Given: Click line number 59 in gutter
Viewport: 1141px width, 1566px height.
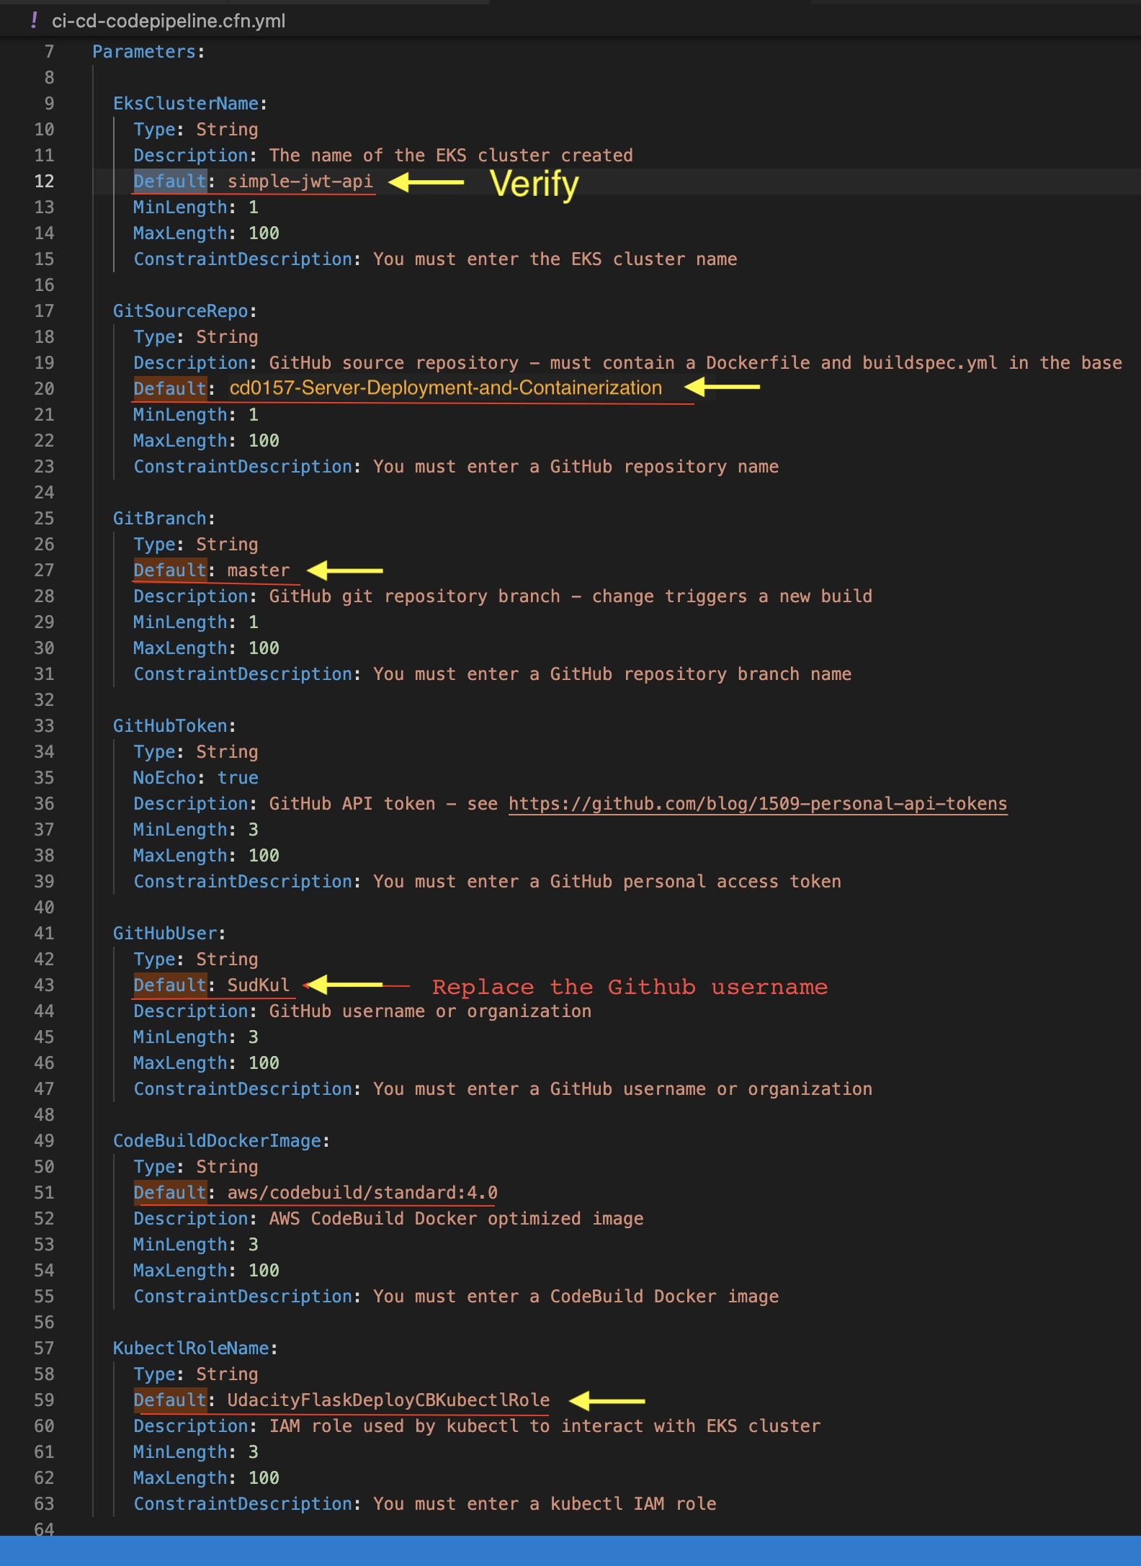Looking at the screenshot, I should pyautogui.click(x=44, y=1400).
